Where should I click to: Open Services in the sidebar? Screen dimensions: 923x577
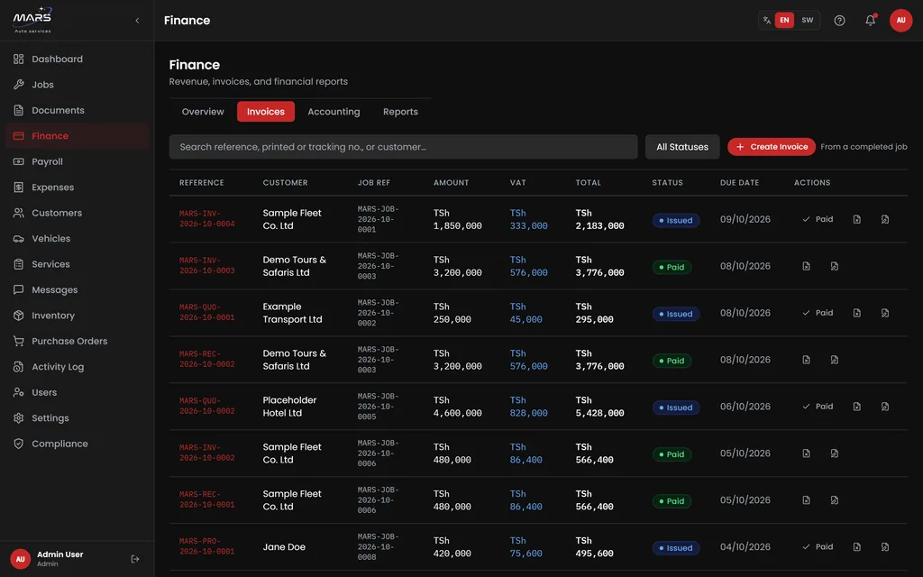click(x=78, y=264)
